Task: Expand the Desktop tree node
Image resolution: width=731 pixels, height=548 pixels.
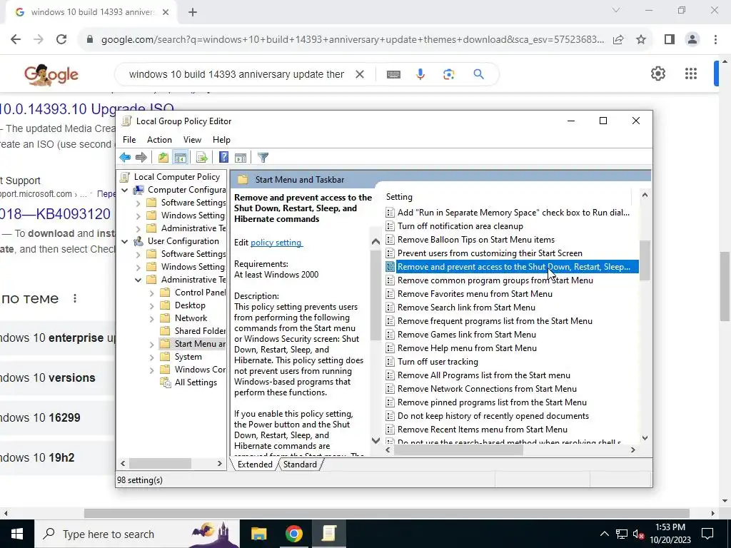Action: [151, 306]
